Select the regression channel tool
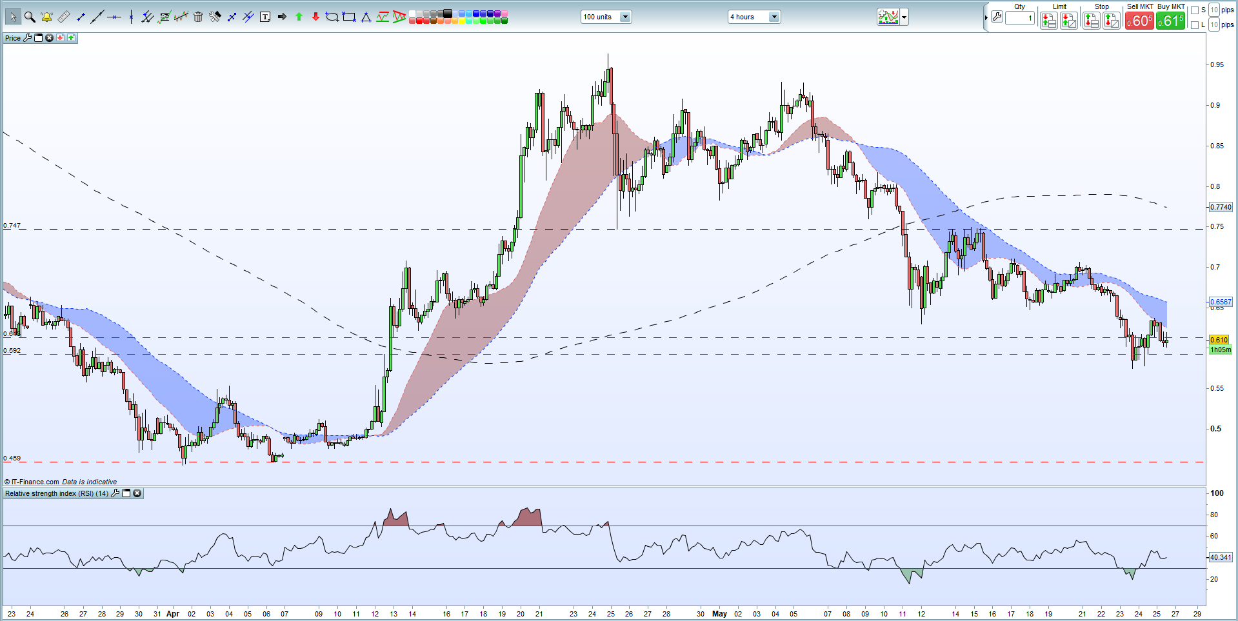This screenshot has height=621, width=1238. pyautogui.click(x=181, y=17)
